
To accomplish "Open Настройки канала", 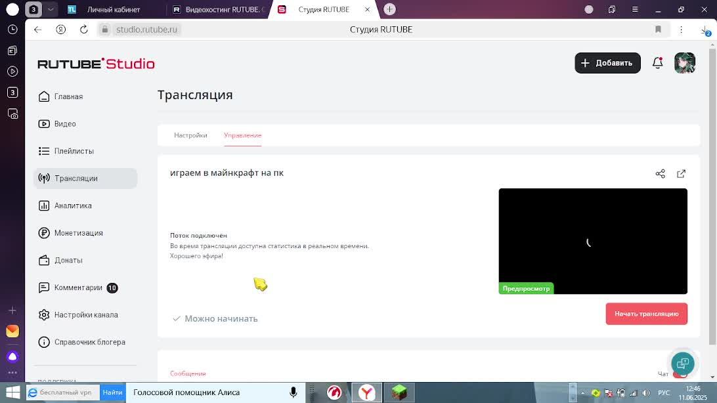I will (x=78, y=315).
